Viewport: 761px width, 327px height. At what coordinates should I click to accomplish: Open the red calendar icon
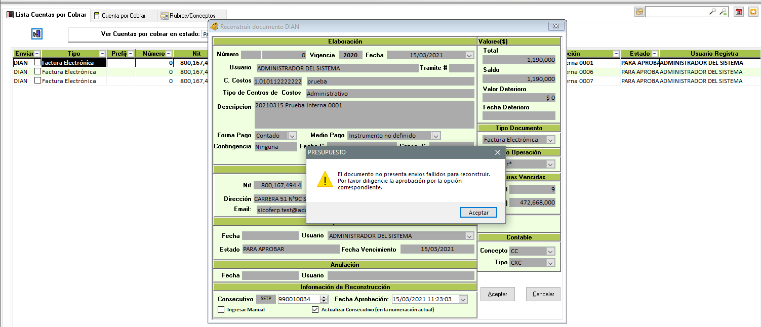[x=739, y=12]
